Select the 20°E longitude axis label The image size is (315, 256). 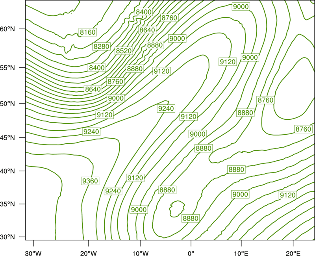293,253
